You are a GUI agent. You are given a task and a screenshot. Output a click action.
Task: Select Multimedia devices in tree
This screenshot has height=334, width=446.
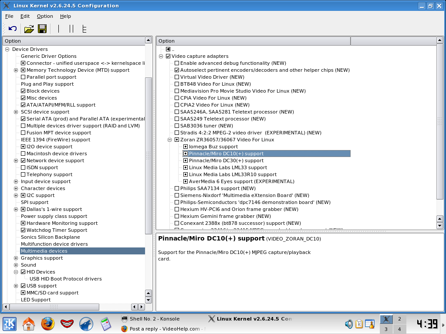[x=82, y=251]
